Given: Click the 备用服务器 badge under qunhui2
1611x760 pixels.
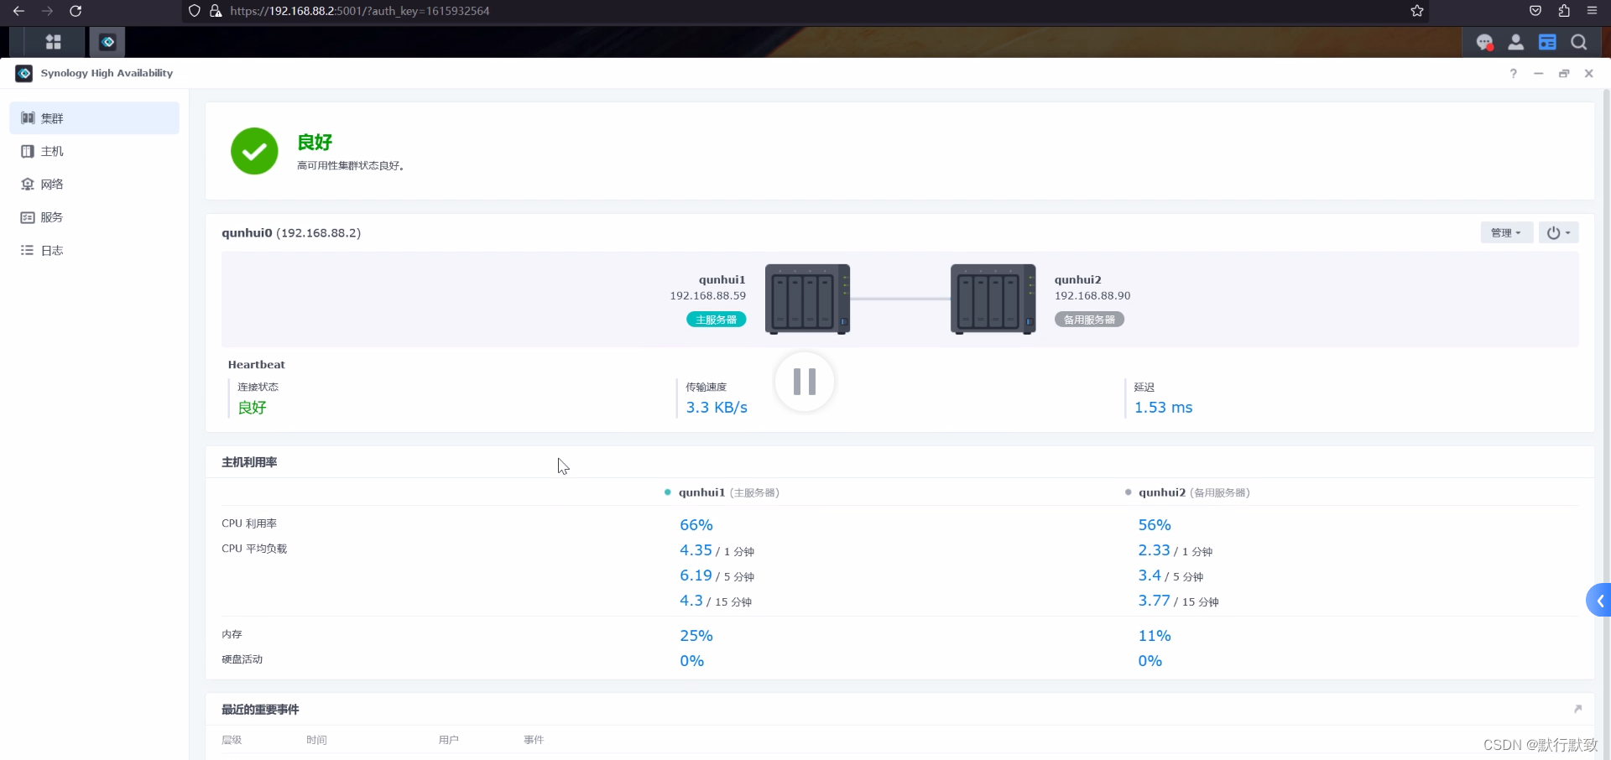Looking at the screenshot, I should 1089,320.
